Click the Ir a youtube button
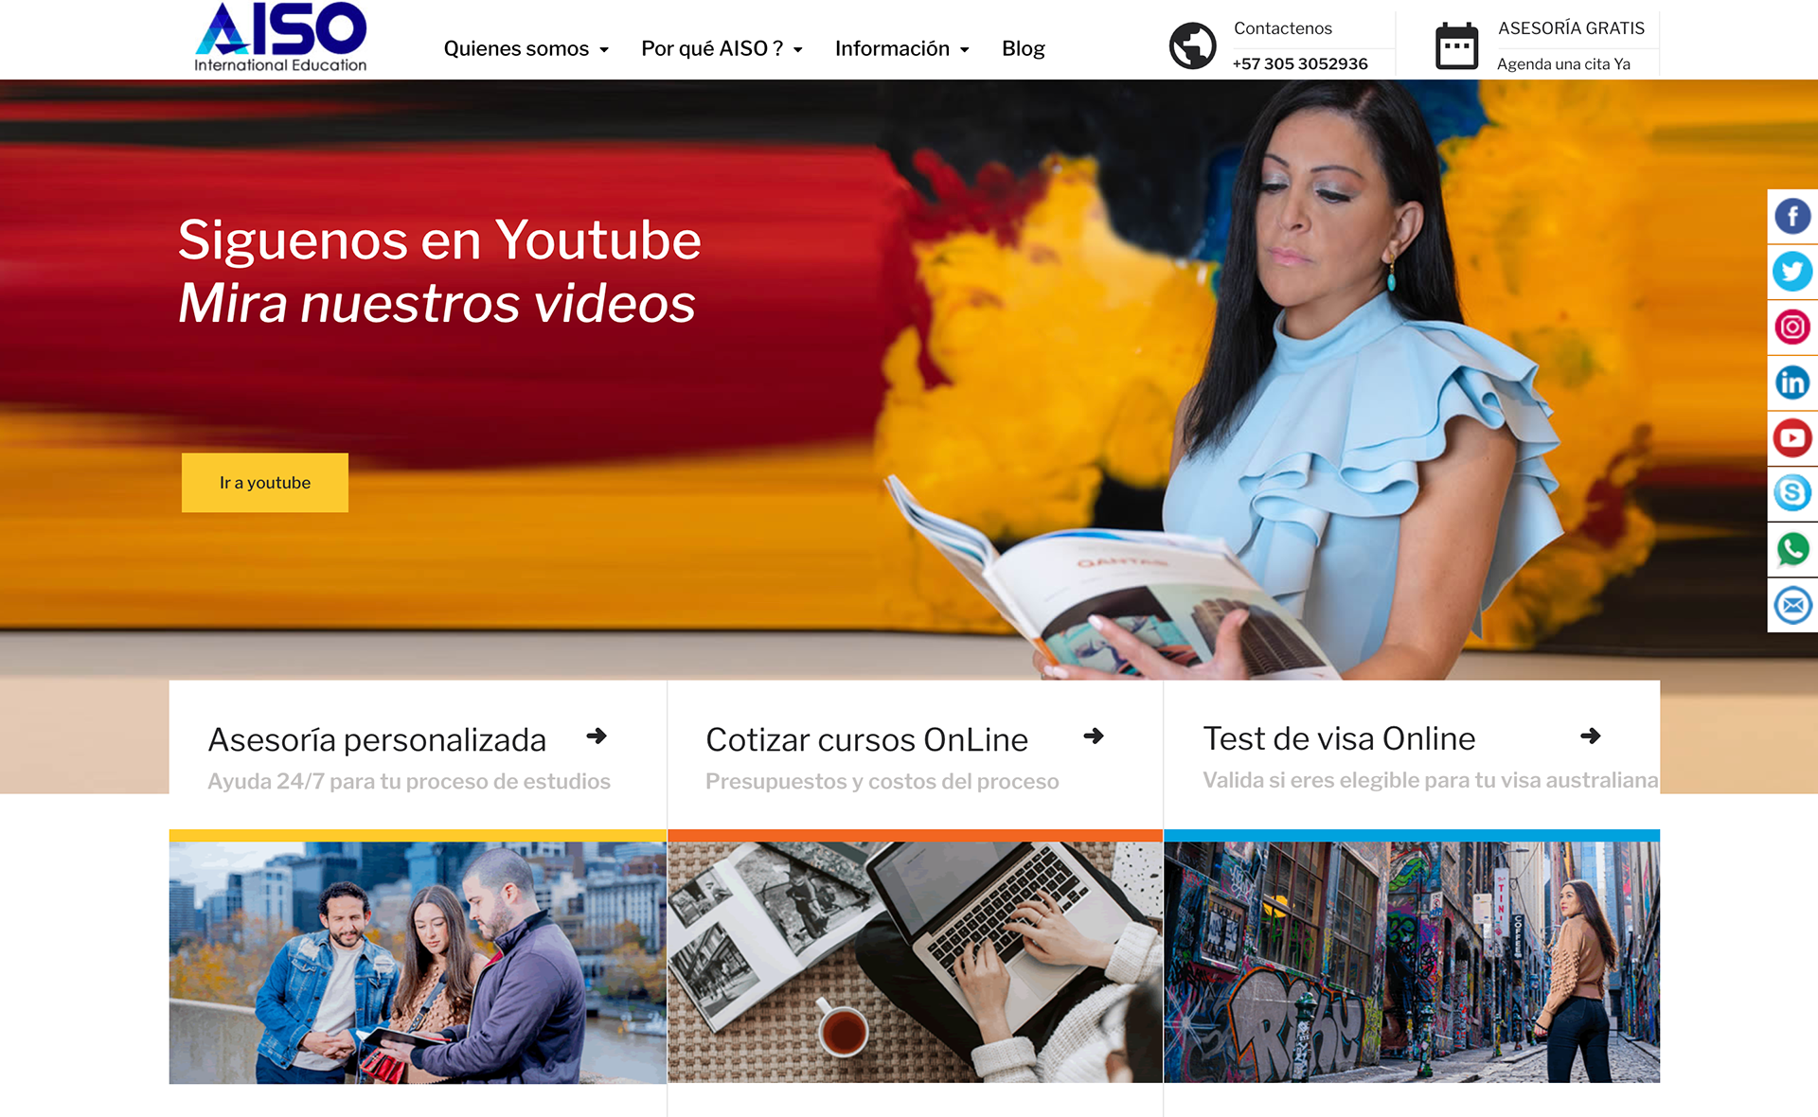Viewport: 1818px width, 1117px height. (265, 483)
